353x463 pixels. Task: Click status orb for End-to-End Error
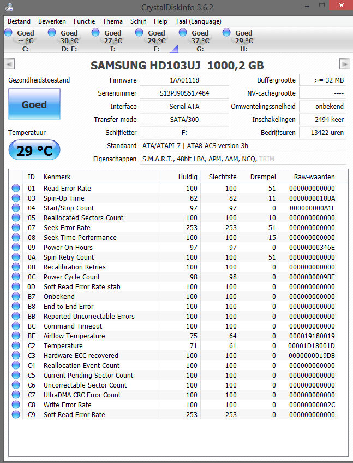point(16,306)
